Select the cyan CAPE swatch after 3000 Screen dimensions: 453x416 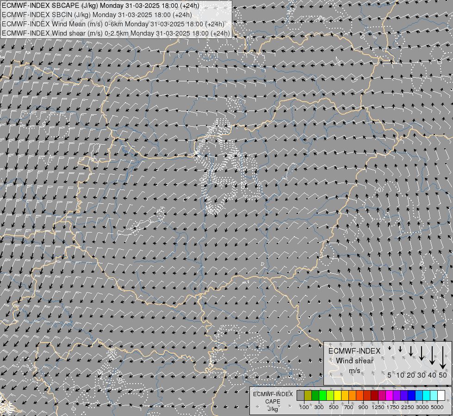pos(427,395)
